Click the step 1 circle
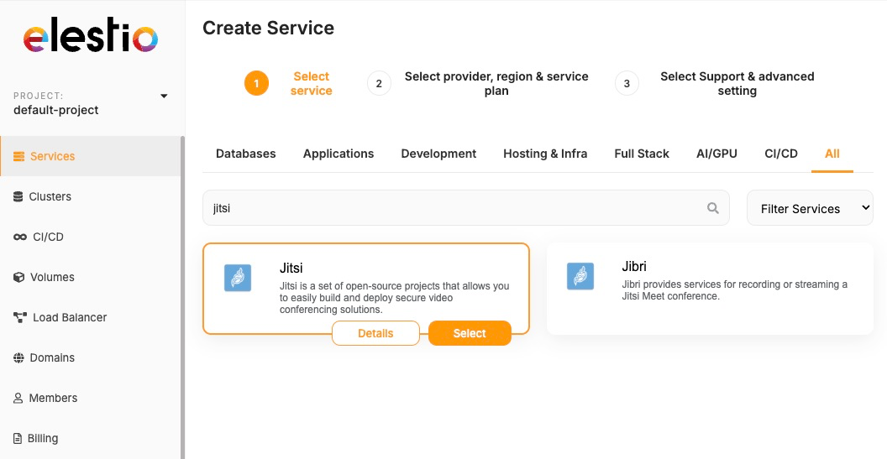The height and width of the screenshot is (459, 887). [256, 84]
